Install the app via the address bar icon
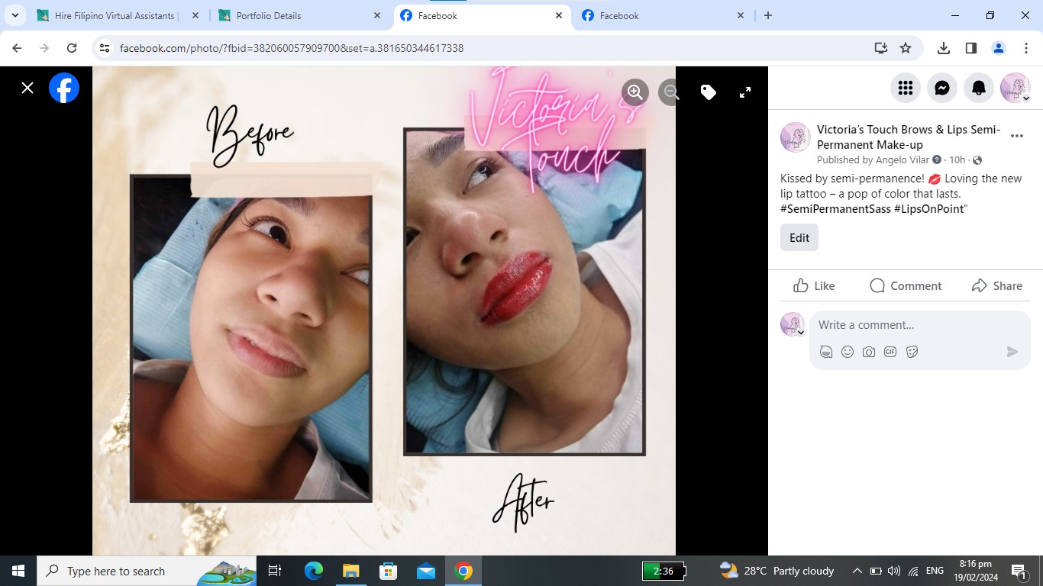This screenshot has width=1043, height=586. click(x=881, y=48)
